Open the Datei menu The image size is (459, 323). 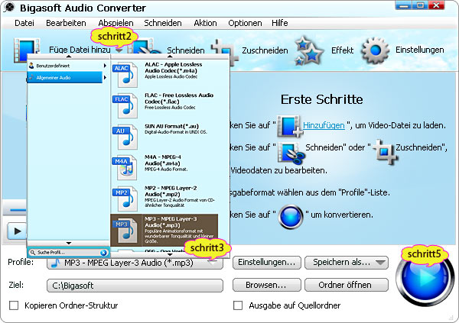[24, 23]
